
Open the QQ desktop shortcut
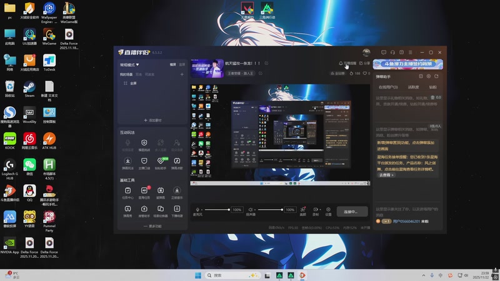(x=29, y=193)
